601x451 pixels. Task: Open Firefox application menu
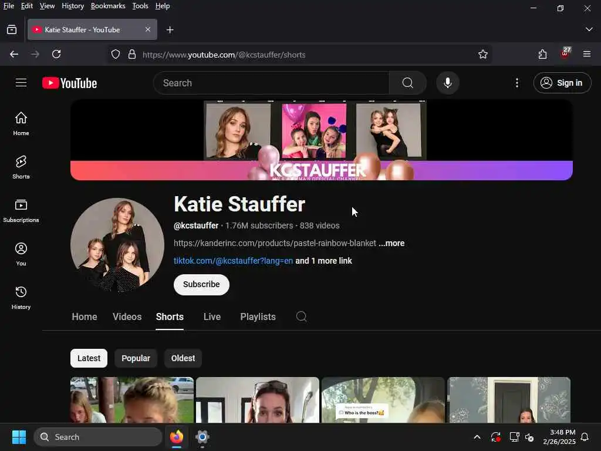tap(587, 54)
